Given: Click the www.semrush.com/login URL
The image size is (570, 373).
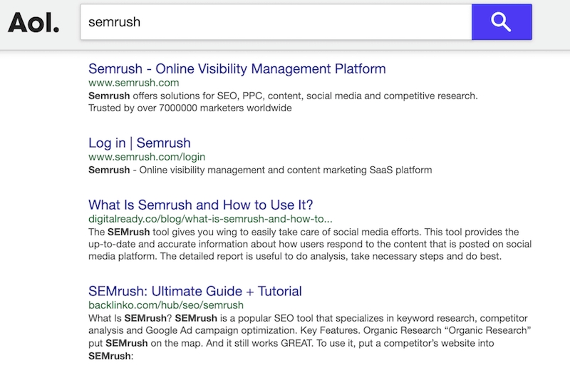Looking at the screenshot, I should click(x=146, y=157).
